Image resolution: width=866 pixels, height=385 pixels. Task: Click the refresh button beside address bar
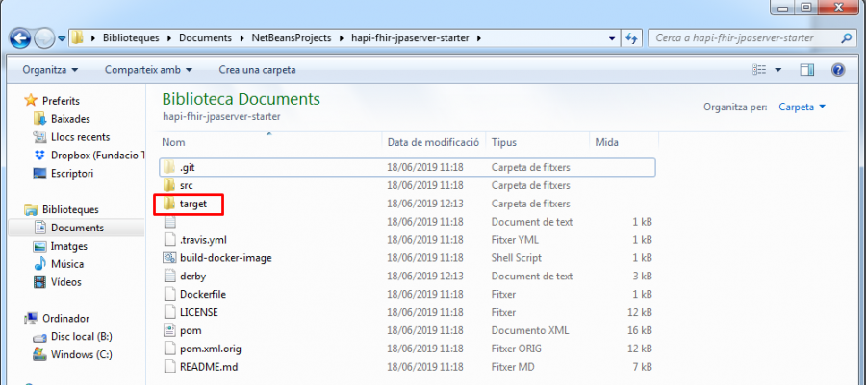(x=631, y=38)
